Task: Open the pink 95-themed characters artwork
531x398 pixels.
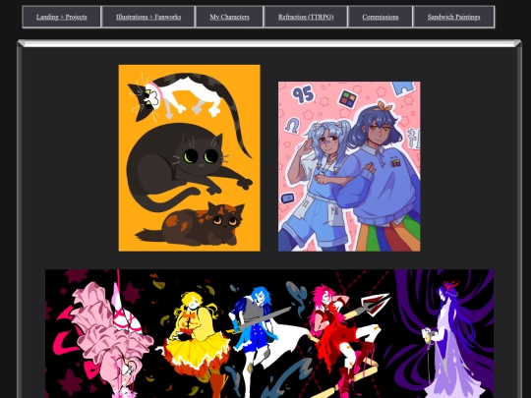Action: pyautogui.click(x=349, y=166)
